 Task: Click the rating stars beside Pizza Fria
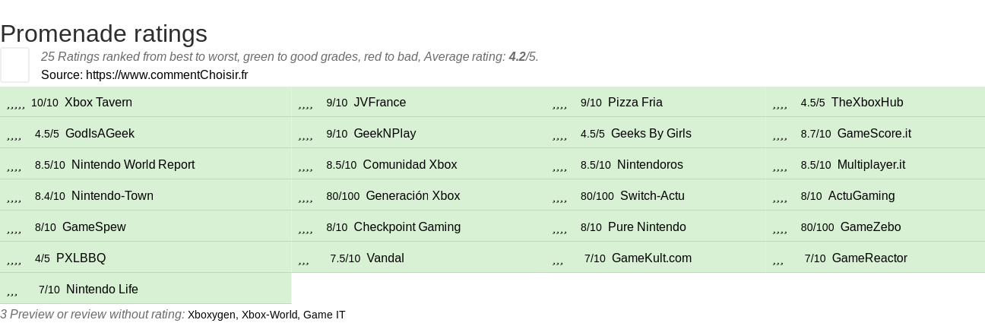click(x=560, y=103)
